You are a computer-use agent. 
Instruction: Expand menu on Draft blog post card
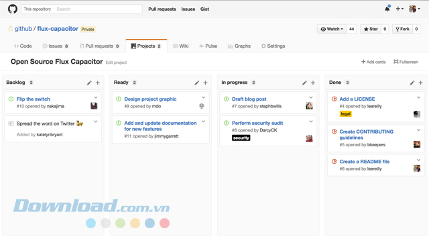pos(311,97)
